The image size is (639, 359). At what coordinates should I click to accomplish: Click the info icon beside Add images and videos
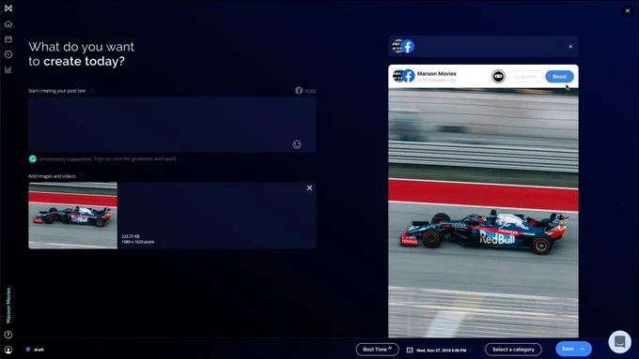82,176
